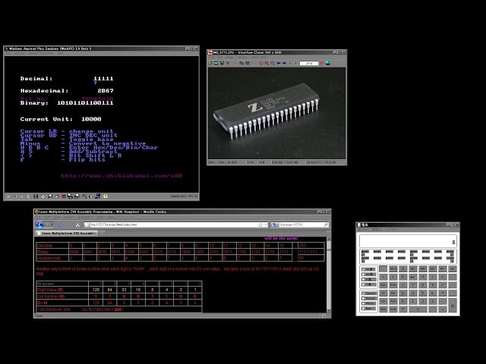The height and width of the screenshot is (364, 486).
Task: Click the image counter field in IrfanView toolbar
Action: coord(309,63)
